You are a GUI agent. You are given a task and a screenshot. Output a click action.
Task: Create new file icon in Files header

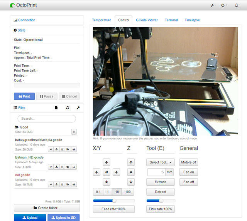[x=56, y=108]
